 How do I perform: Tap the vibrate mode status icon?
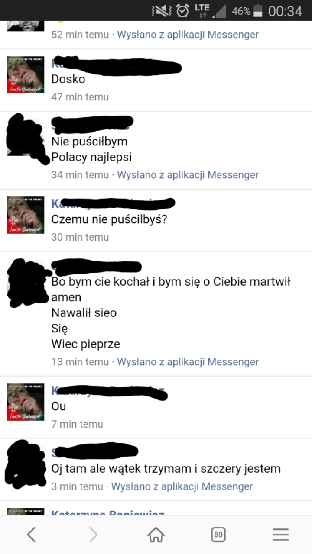161,11
